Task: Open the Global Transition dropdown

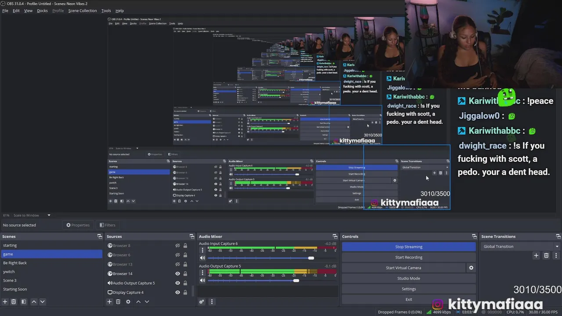Action: (x=520, y=247)
